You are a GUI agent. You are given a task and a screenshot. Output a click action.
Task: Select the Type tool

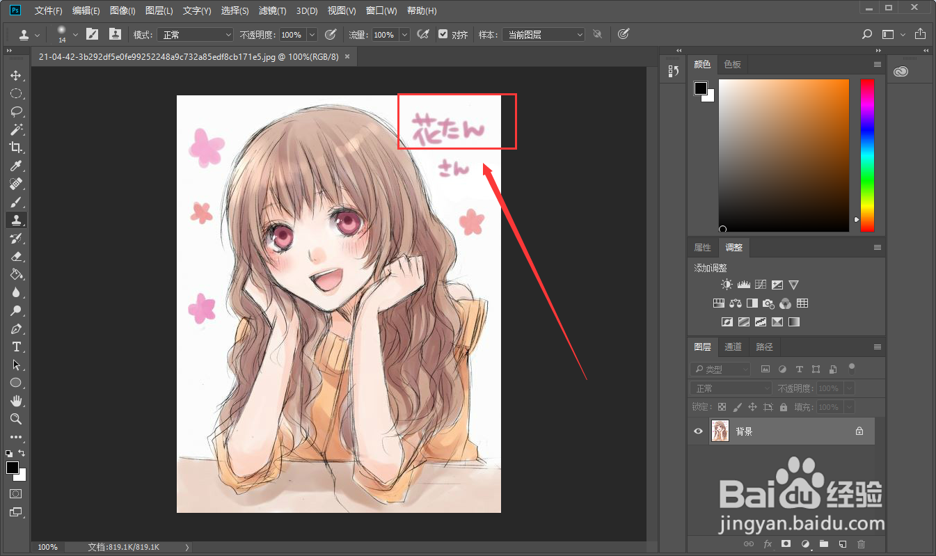[x=17, y=347]
